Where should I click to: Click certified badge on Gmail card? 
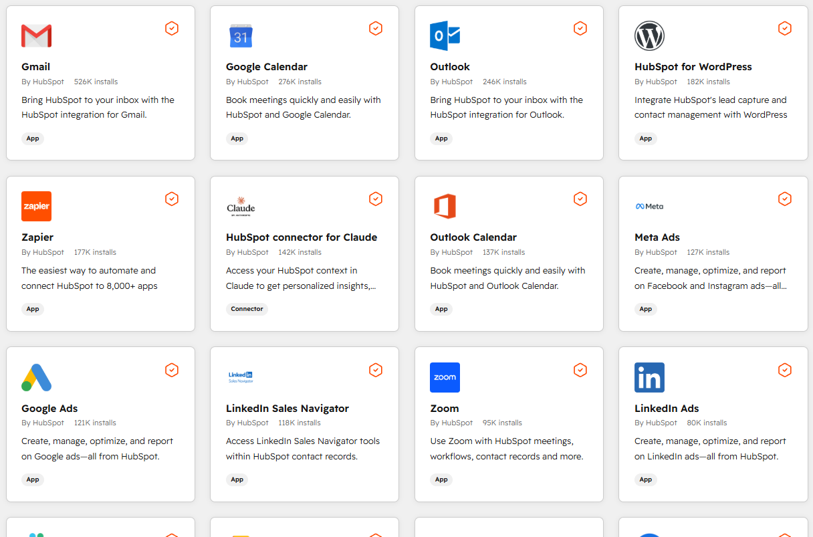click(172, 28)
